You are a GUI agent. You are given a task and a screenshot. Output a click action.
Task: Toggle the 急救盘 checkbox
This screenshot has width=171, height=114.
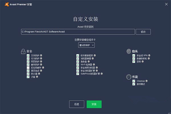78,62
